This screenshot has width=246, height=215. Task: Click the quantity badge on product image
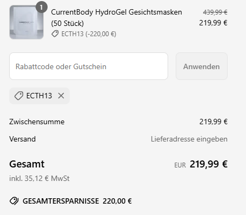click(42, 7)
